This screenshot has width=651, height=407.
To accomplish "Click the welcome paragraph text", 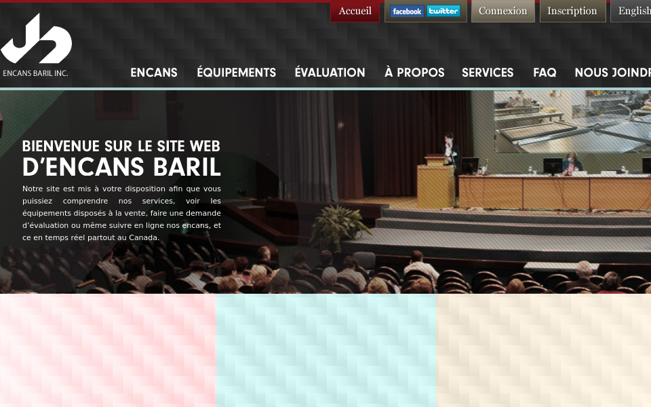I will click(121, 214).
